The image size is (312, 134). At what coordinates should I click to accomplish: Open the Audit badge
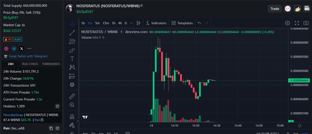click(x=18, y=39)
